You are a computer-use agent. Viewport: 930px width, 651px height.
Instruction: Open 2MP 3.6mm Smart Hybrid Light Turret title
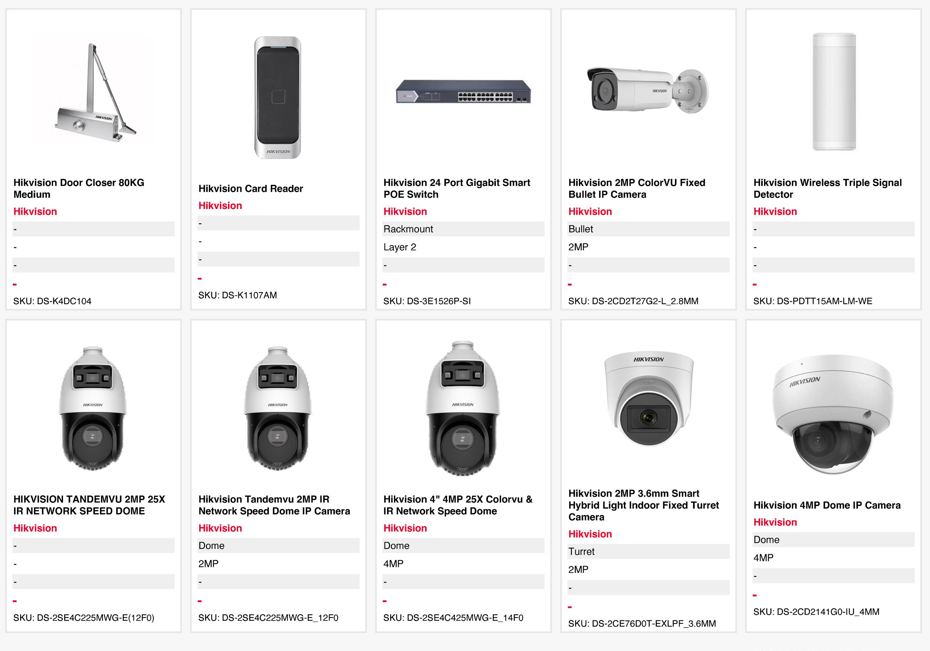coord(644,505)
